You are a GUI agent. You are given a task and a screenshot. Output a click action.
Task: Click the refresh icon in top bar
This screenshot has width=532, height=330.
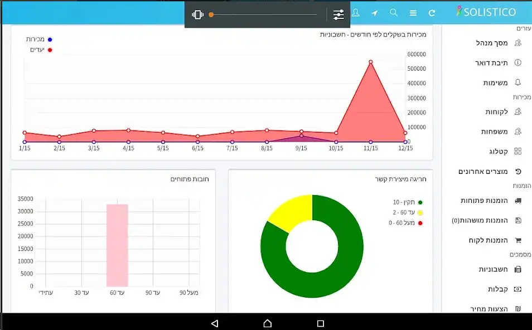pyautogui.click(x=432, y=13)
